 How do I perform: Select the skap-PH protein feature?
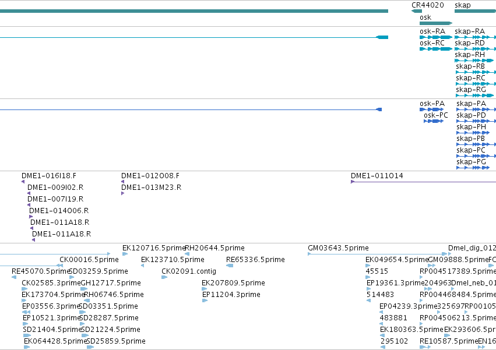click(x=473, y=133)
